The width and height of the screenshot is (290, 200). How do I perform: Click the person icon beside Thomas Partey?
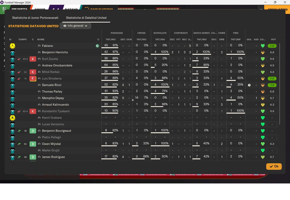tap(39, 91)
